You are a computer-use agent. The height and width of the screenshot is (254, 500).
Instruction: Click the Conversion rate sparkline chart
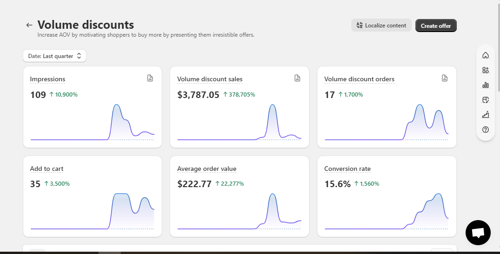point(387,211)
